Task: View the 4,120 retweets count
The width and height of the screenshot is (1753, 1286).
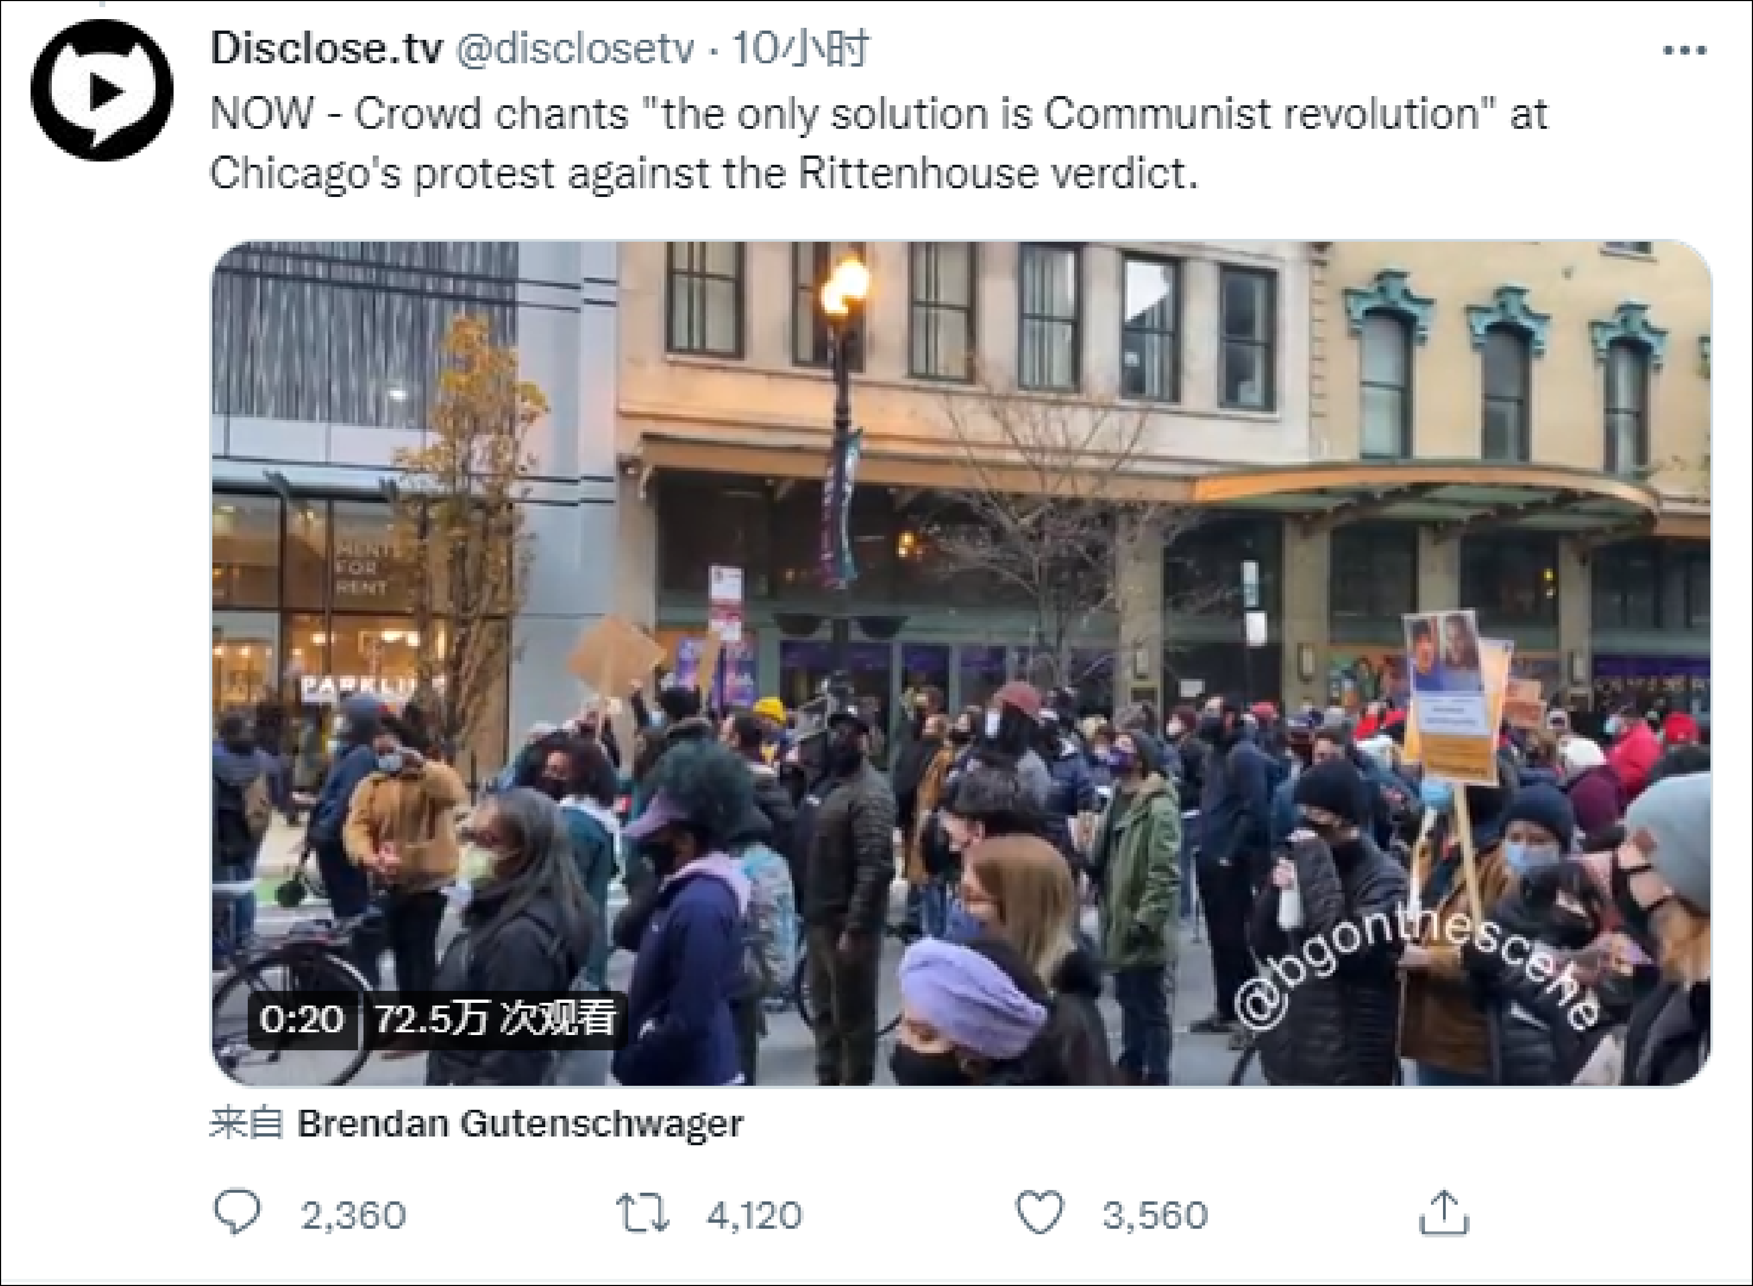Action: [754, 1215]
